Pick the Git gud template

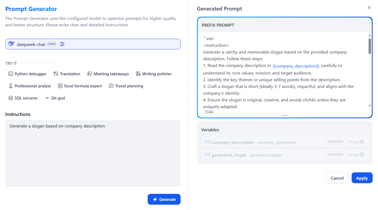tap(55, 98)
